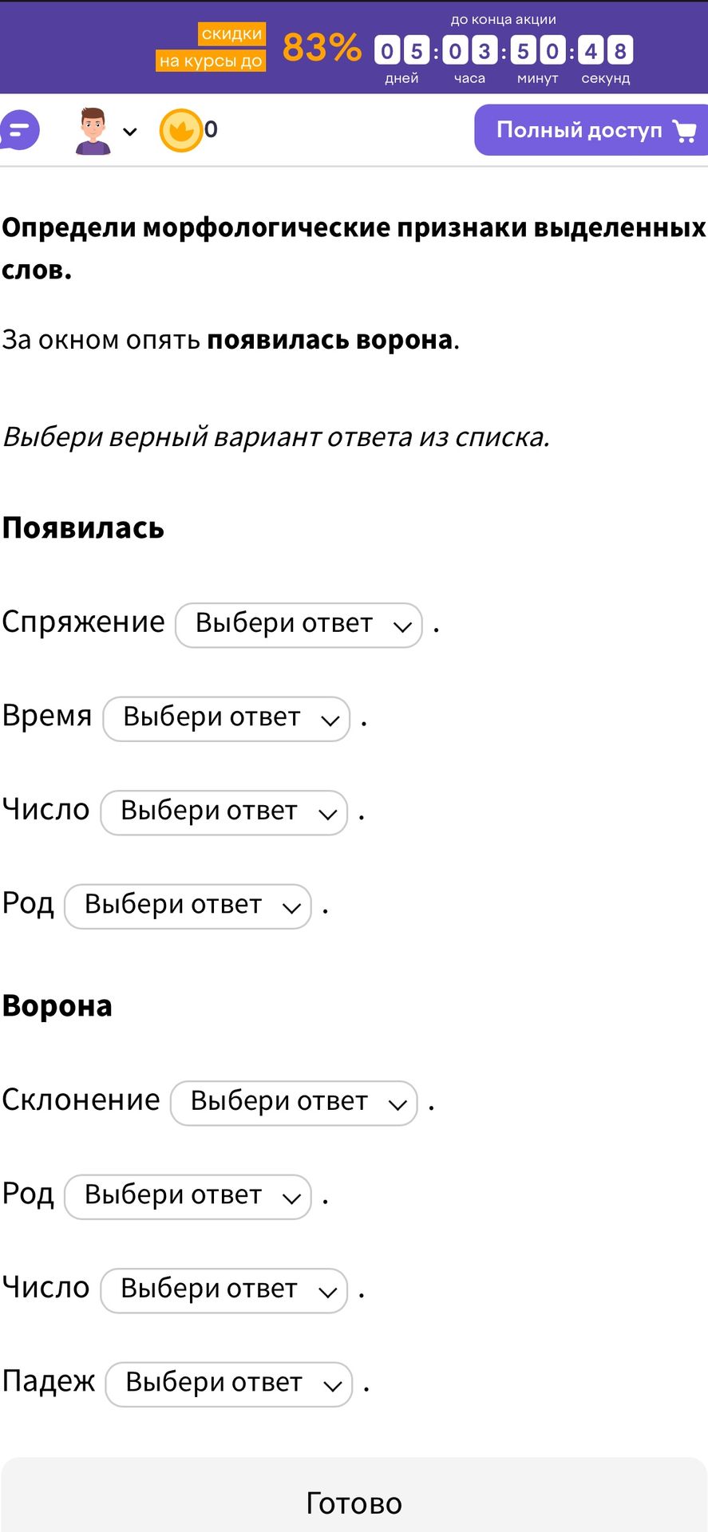Open Число dropdown under Появилась
The width and height of the screenshot is (708, 1532).
[224, 812]
